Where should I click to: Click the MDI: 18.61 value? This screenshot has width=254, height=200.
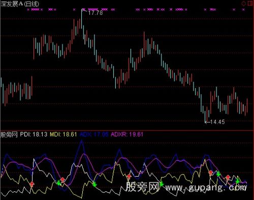tap(63, 134)
